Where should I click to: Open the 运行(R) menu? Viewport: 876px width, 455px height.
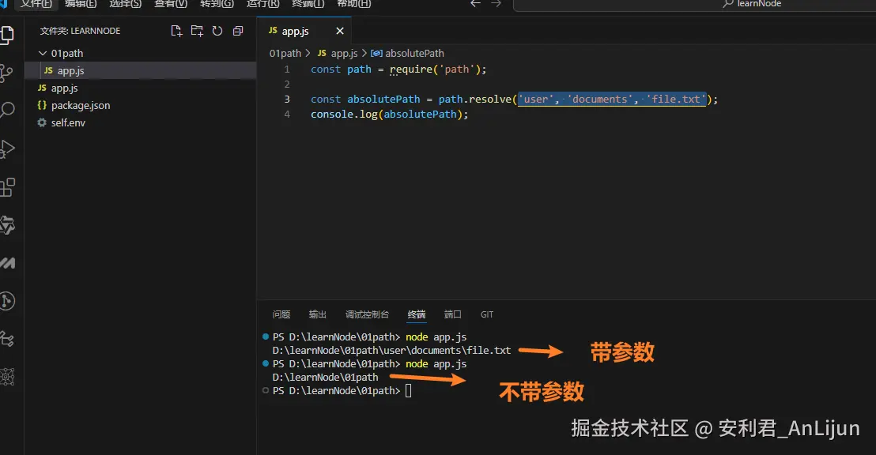(262, 4)
